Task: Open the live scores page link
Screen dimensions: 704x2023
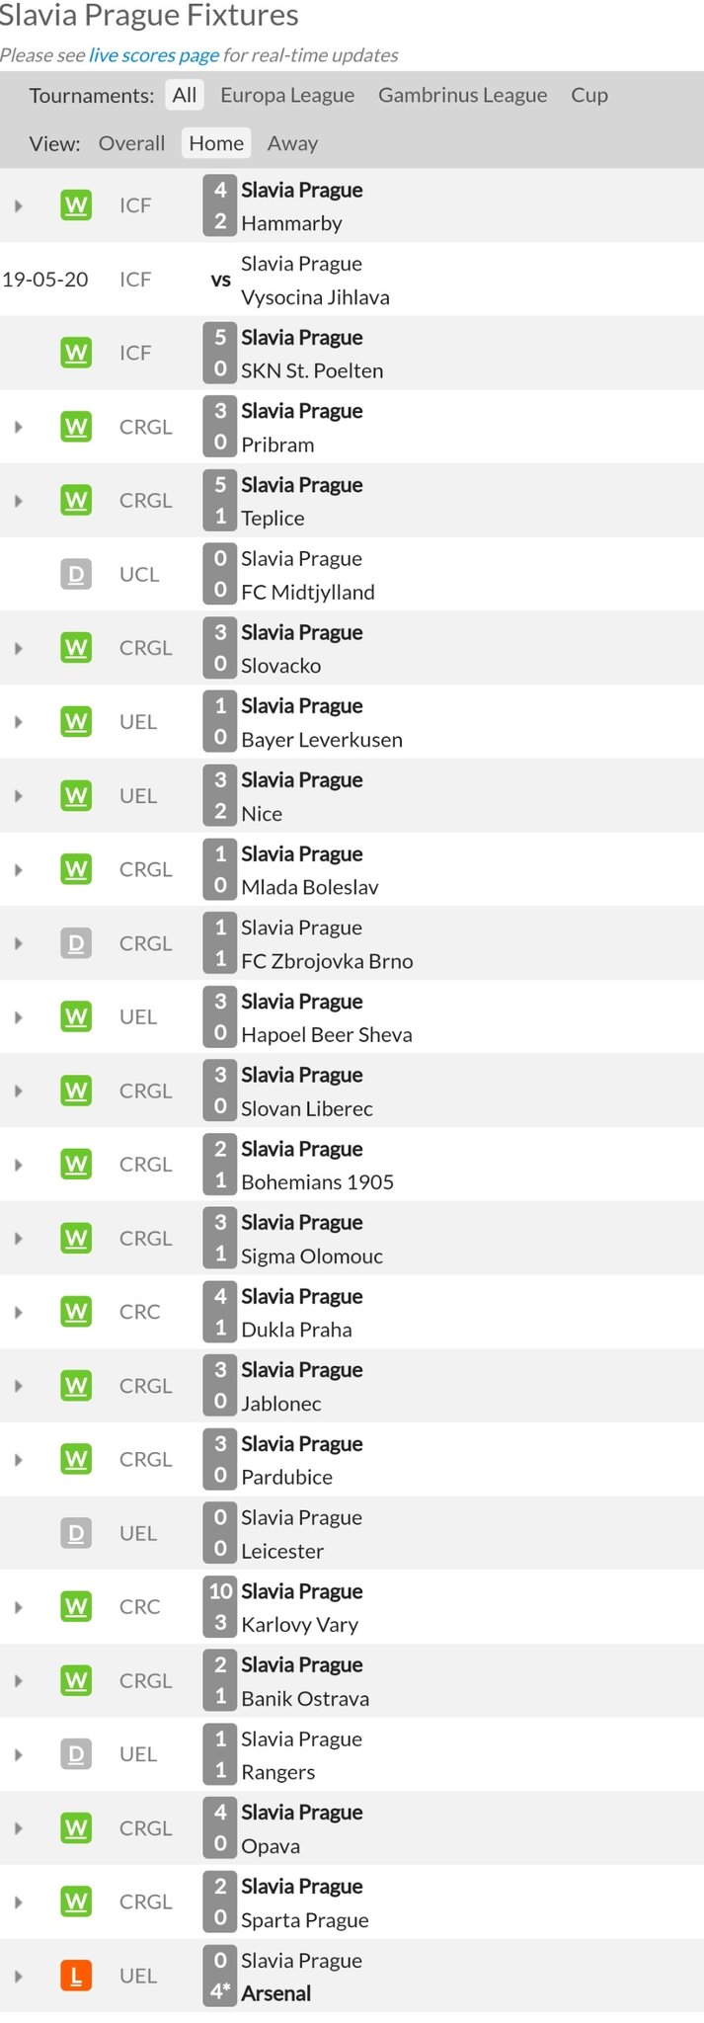Action: (x=154, y=55)
